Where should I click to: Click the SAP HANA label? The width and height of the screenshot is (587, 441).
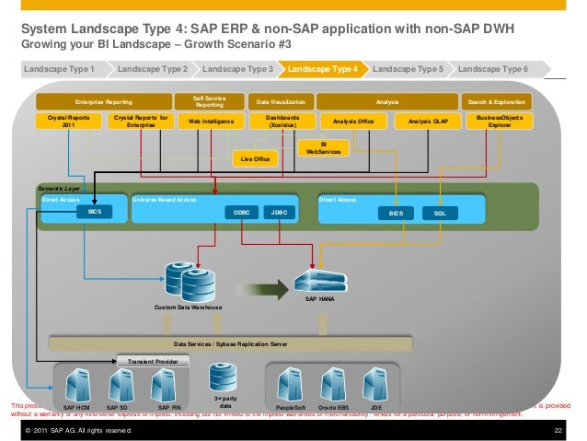(319, 299)
